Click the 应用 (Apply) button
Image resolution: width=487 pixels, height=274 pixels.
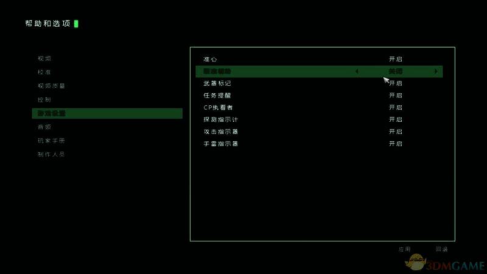(405, 249)
